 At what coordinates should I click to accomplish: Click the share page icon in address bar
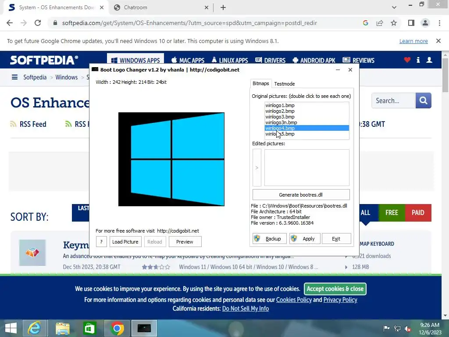click(x=380, y=23)
